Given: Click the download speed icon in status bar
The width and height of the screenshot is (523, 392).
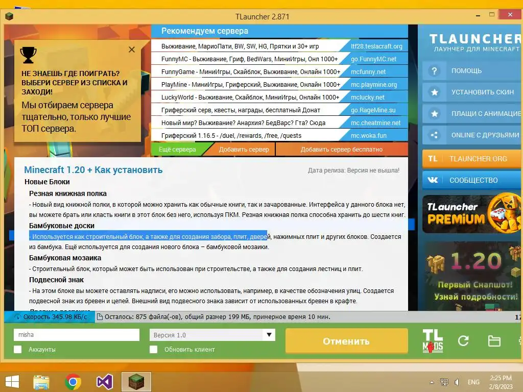Looking at the screenshot, I should click(x=18, y=316).
